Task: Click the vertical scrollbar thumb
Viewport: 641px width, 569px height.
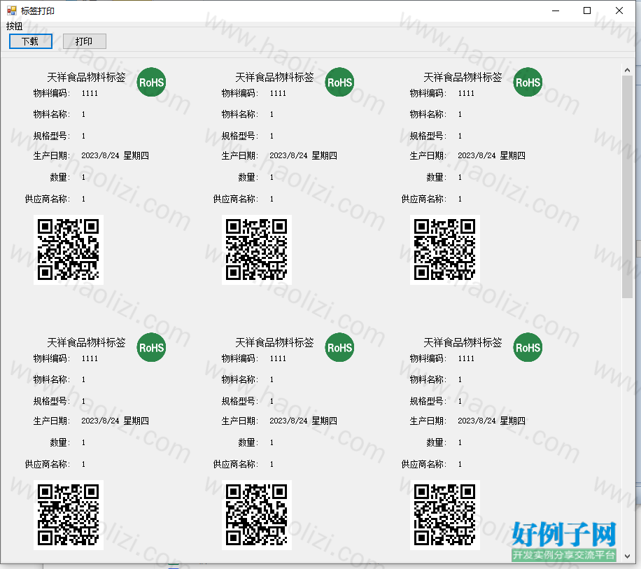Action: click(x=628, y=187)
